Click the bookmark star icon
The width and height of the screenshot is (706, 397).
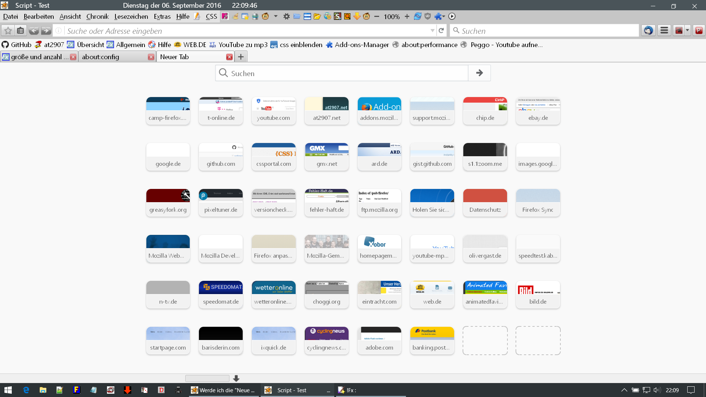click(8, 31)
